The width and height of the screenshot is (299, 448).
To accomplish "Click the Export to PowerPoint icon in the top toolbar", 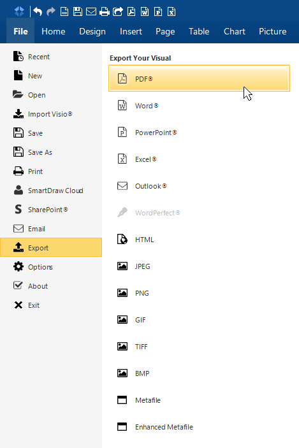I will 158,11.
